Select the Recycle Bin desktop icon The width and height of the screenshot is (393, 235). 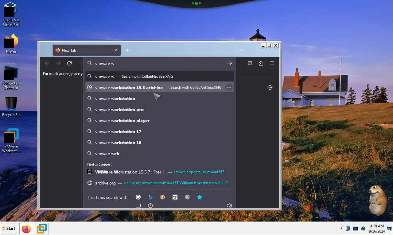pos(11,106)
